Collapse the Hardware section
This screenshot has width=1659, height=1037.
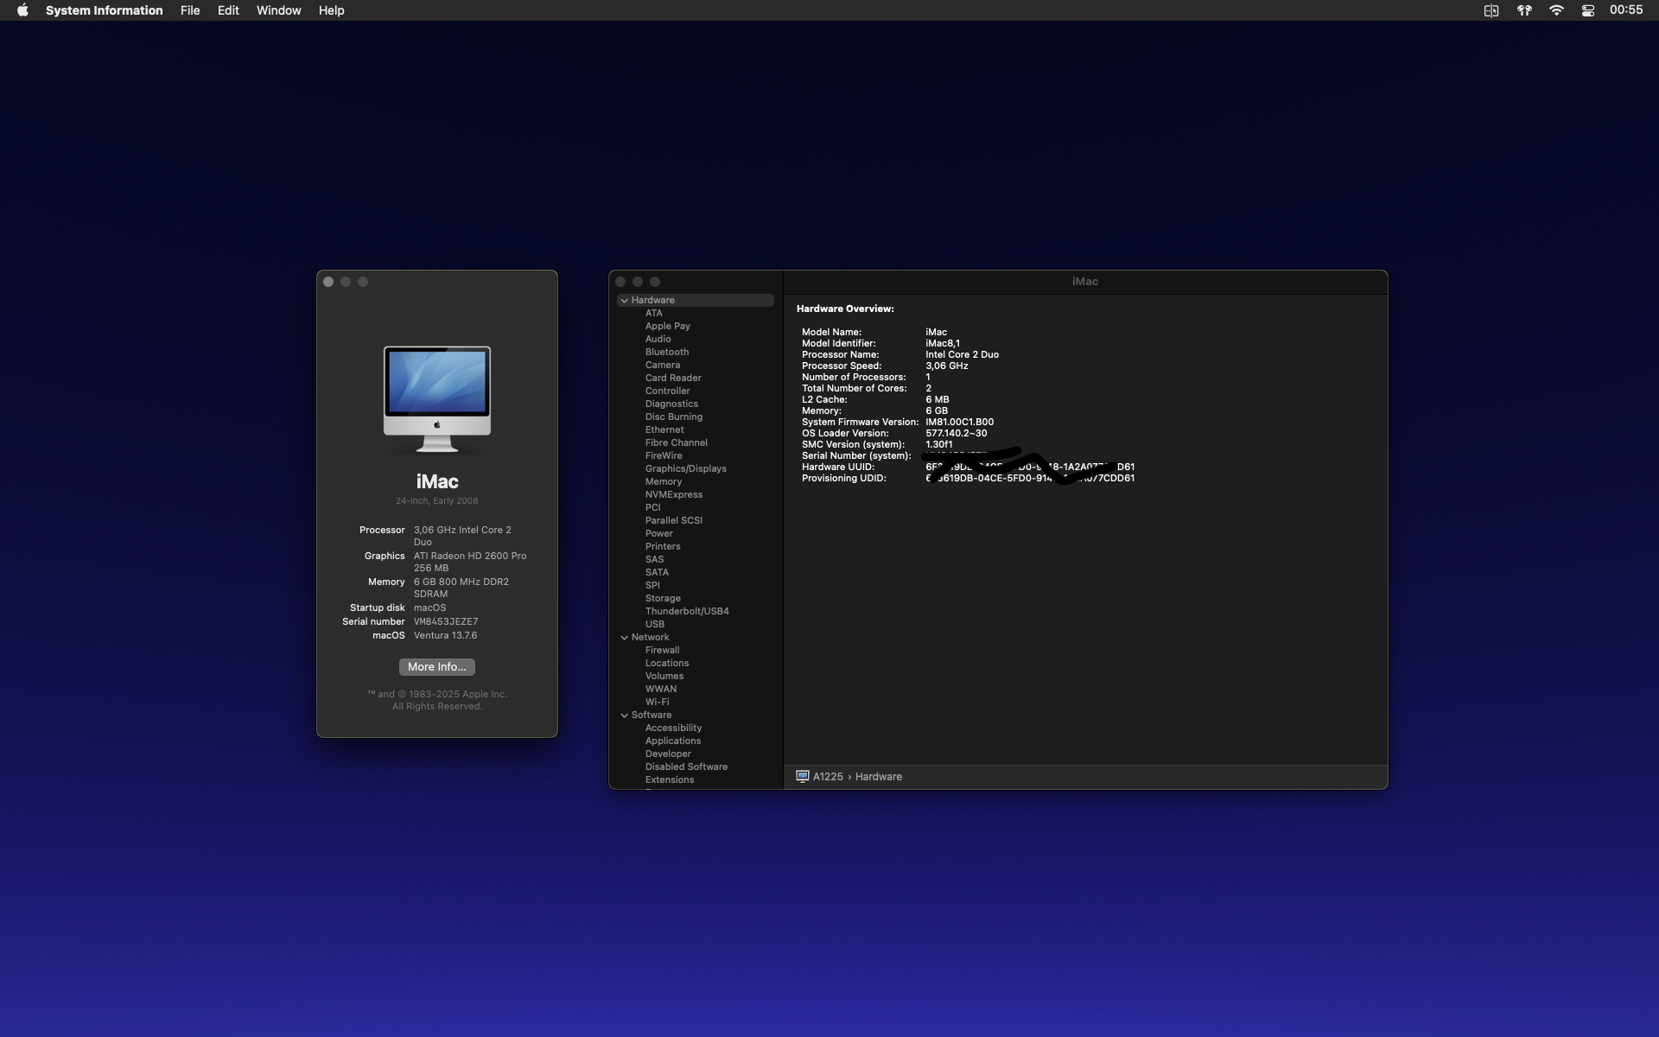[624, 300]
